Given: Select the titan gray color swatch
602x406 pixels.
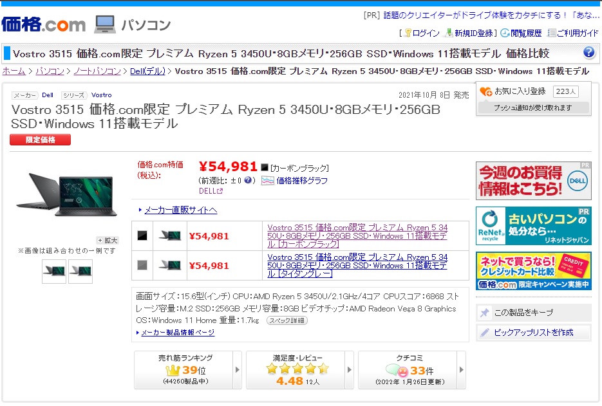Looking at the screenshot, I should (x=142, y=265).
